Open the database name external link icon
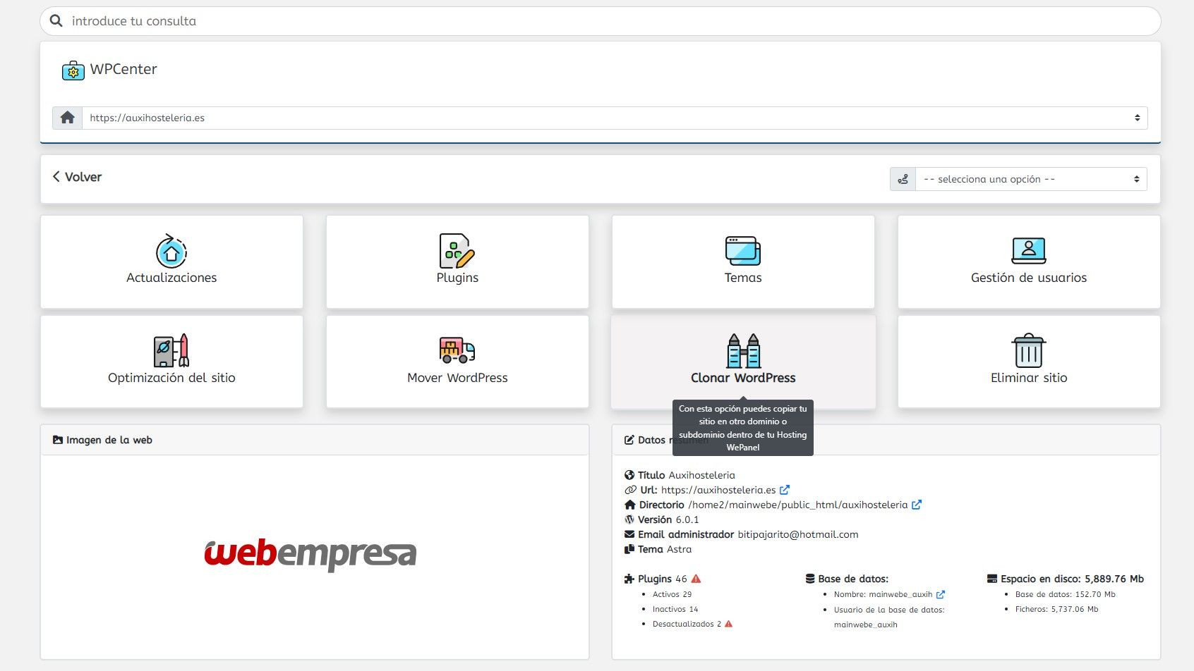The image size is (1194, 671). coord(940,594)
